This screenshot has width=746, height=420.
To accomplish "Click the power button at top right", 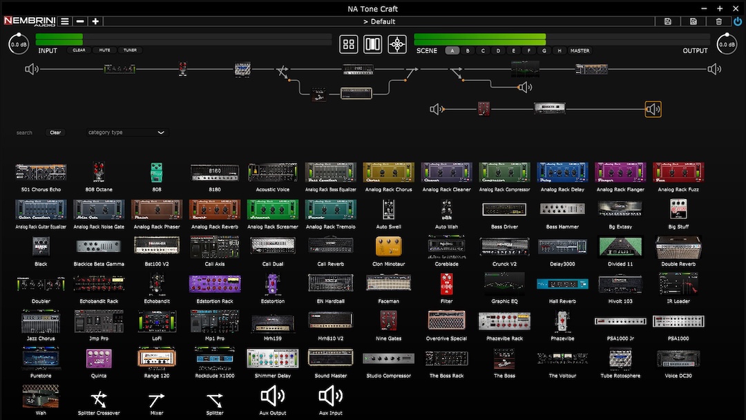I will tap(738, 21).
